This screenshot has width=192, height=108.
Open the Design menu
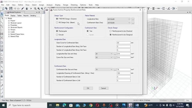pos(65,5)
